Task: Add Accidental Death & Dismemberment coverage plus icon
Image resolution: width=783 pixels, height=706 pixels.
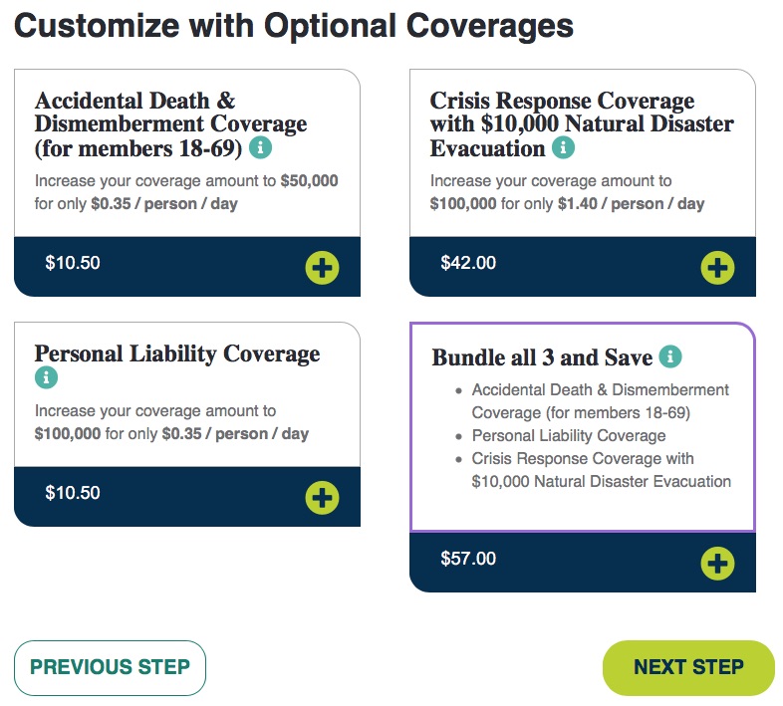Action: click(322, 268)
